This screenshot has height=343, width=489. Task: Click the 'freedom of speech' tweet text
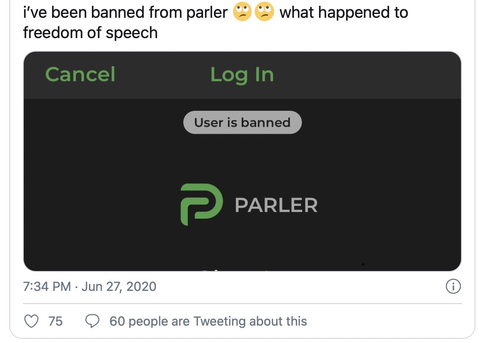[x=90, y=33]
